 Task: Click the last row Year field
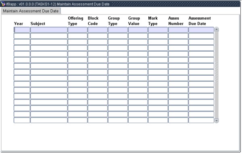click(22, 120)
